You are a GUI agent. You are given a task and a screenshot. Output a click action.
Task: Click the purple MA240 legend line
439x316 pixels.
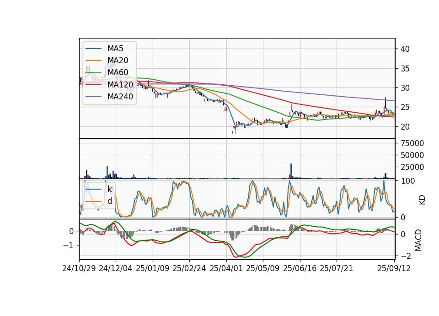[93, 97]
